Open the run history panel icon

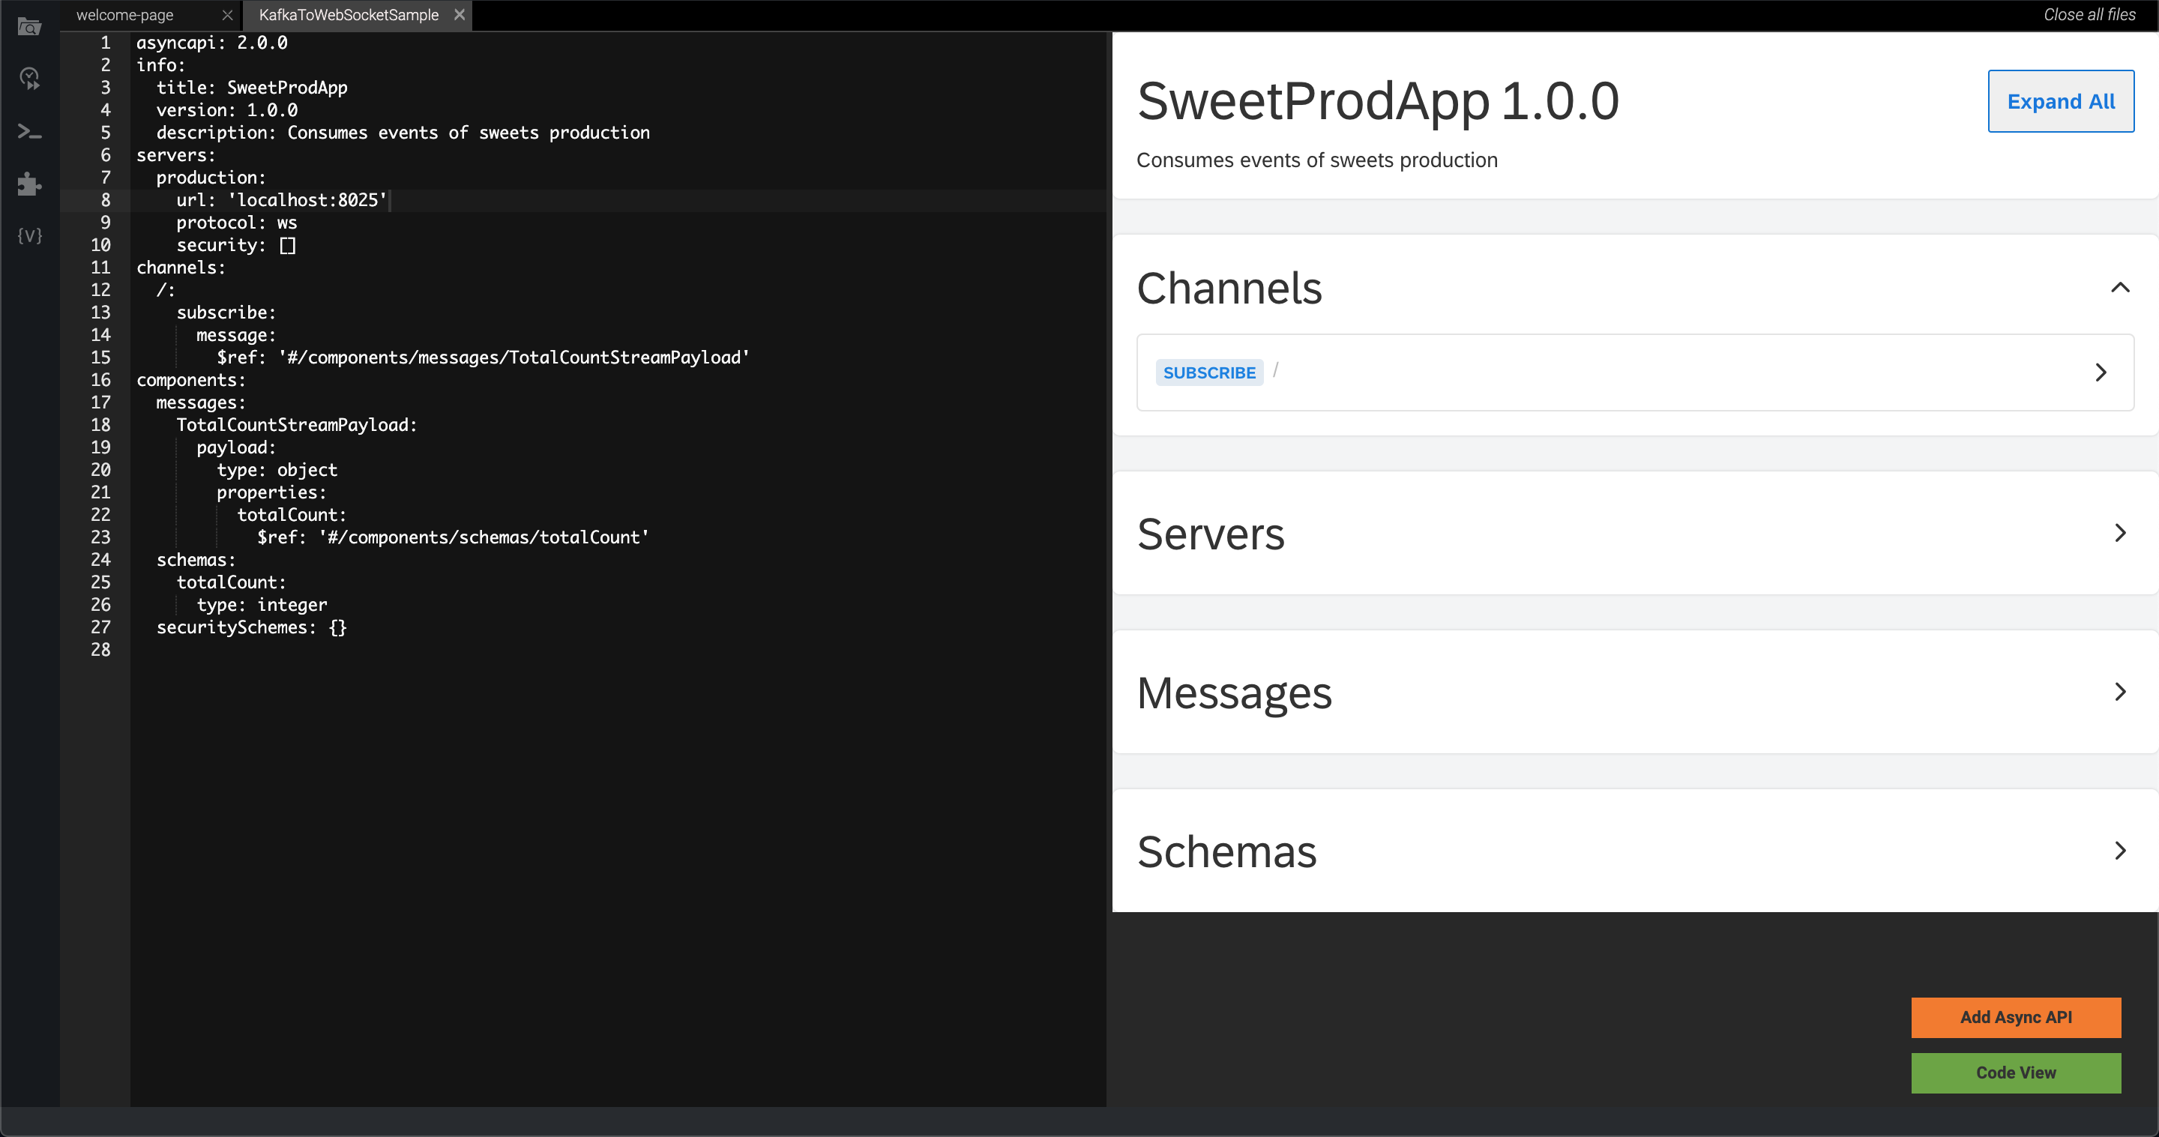tap(29, 78)
